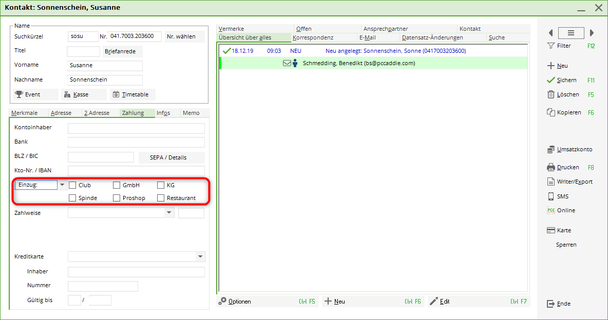Click the Filter funnel icon
Viewport: 608px width, 320px height.
[x=551, y=46]
